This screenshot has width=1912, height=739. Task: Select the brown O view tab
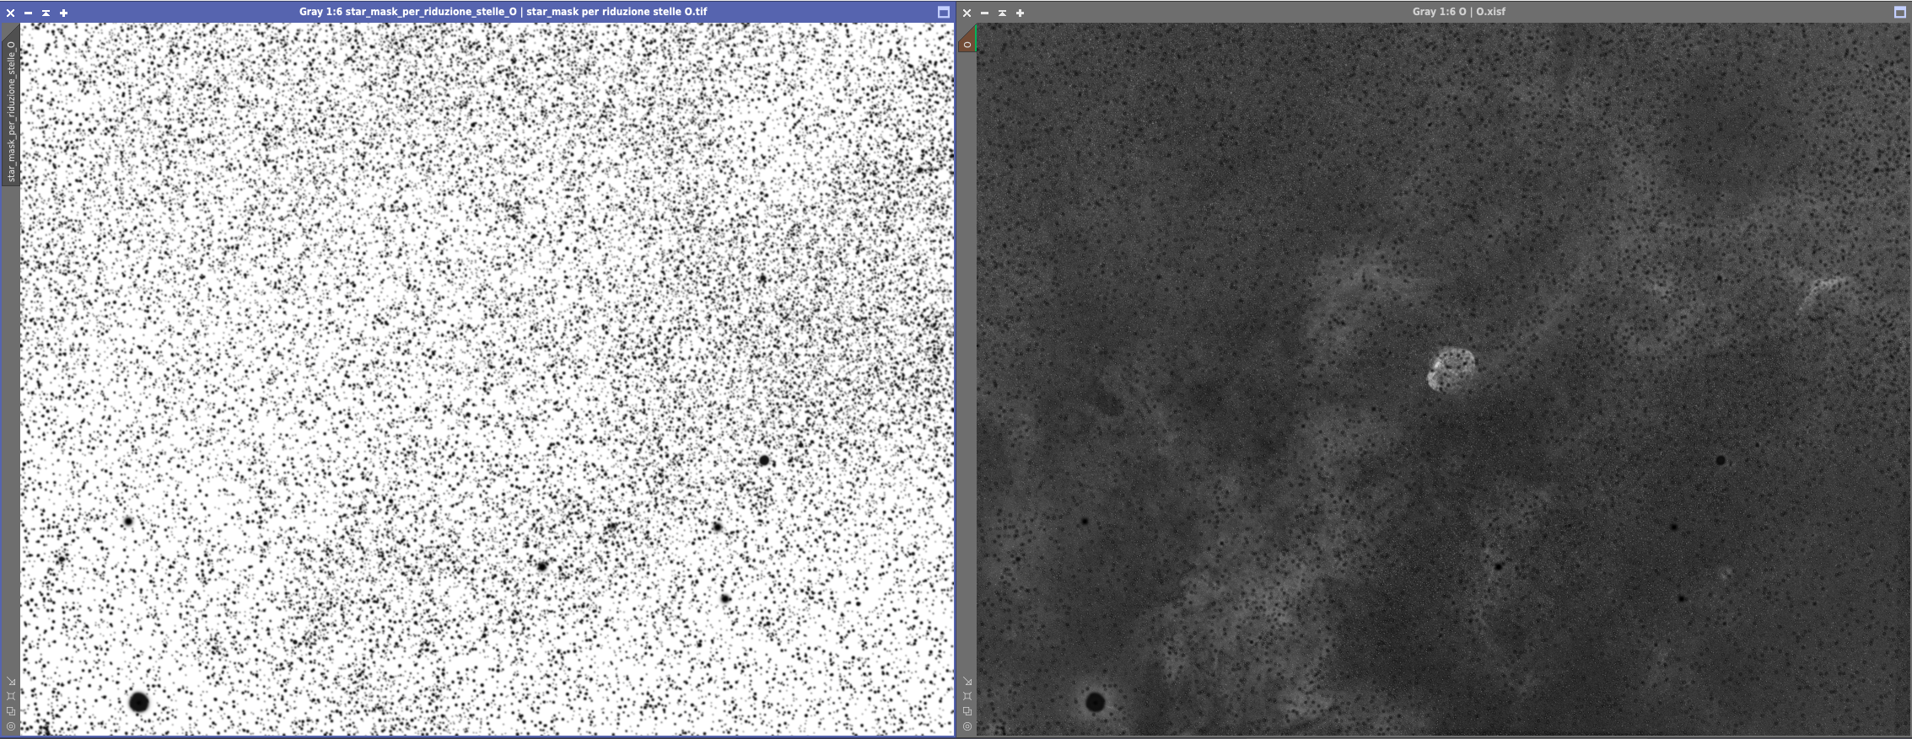[x=967, y=43]
